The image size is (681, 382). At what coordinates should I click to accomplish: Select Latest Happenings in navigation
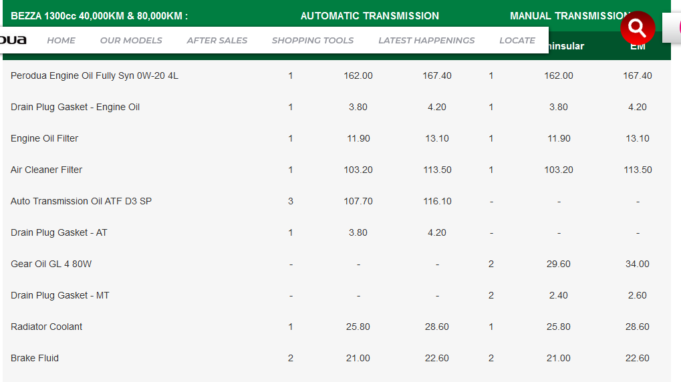click(x=426, y=40)
